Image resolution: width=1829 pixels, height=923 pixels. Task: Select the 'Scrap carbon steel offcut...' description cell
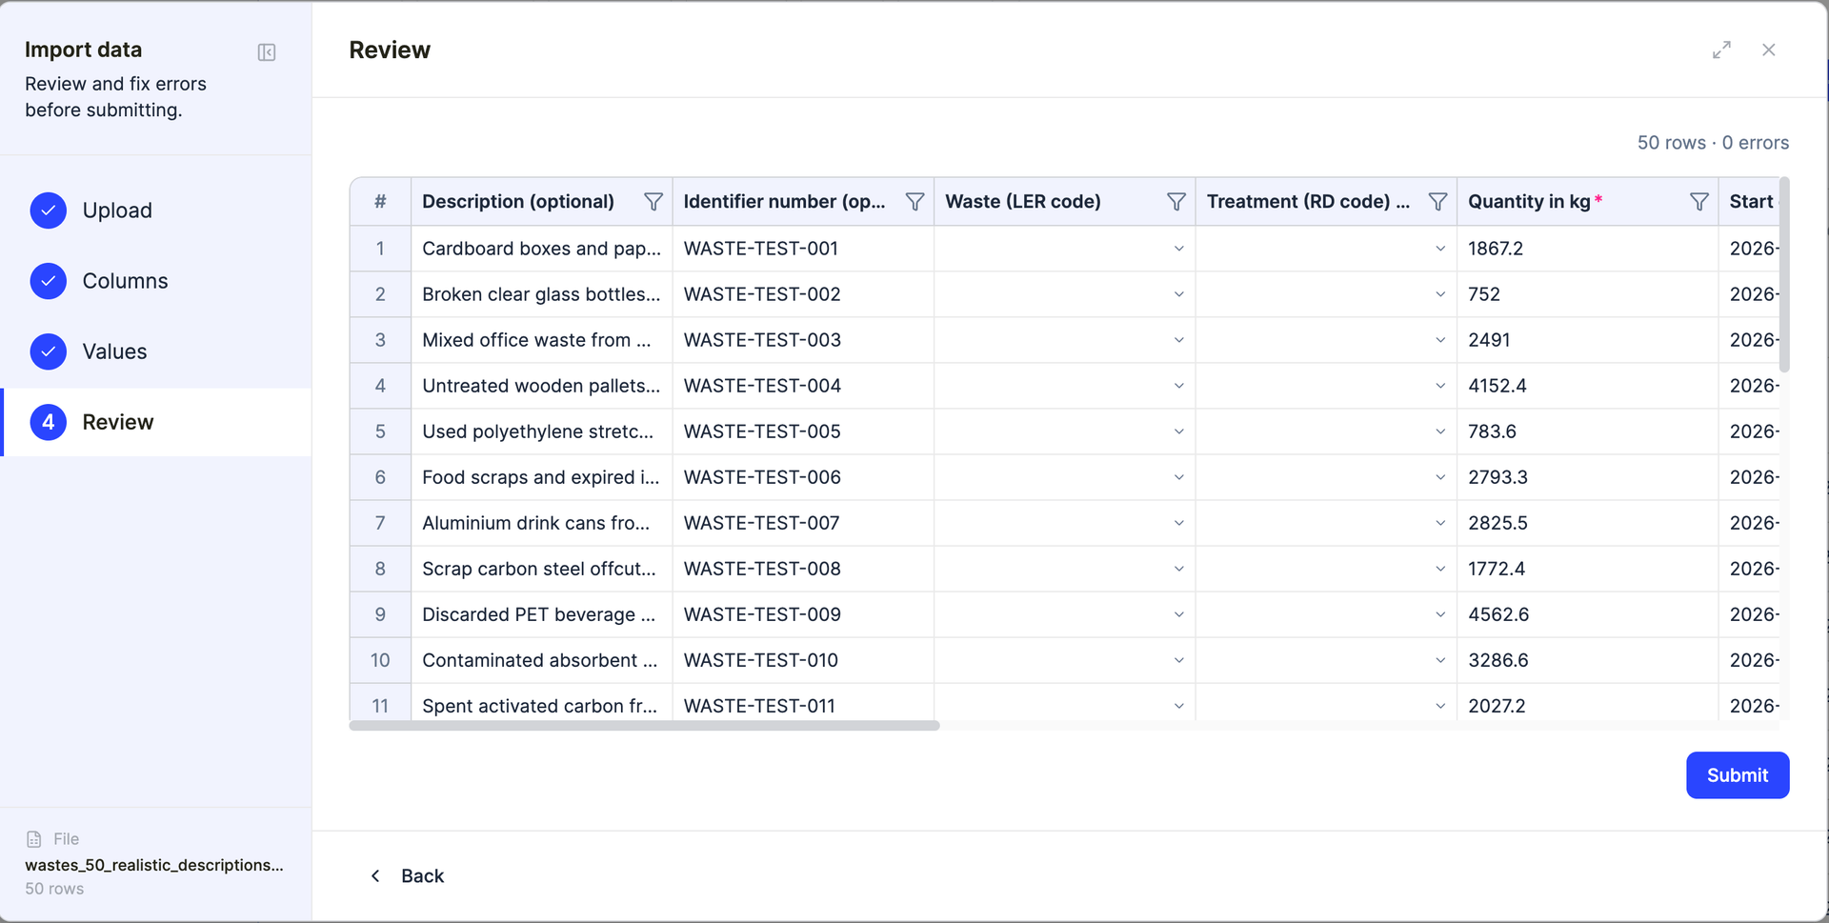[x=541, y=569]
